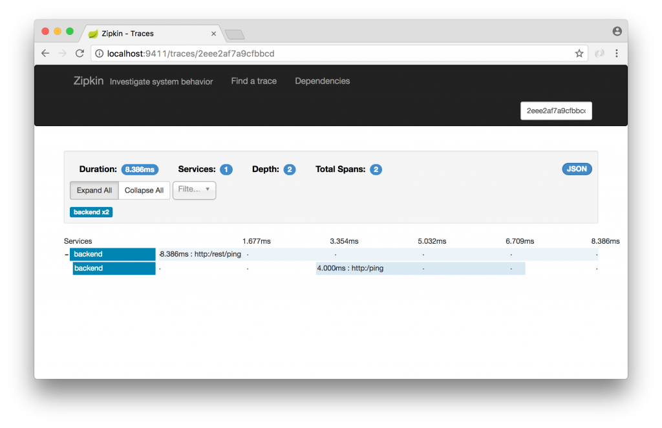The image size is (662, 428).
Task: Click the Total Spans count badge
Action: tap(376, 169)
